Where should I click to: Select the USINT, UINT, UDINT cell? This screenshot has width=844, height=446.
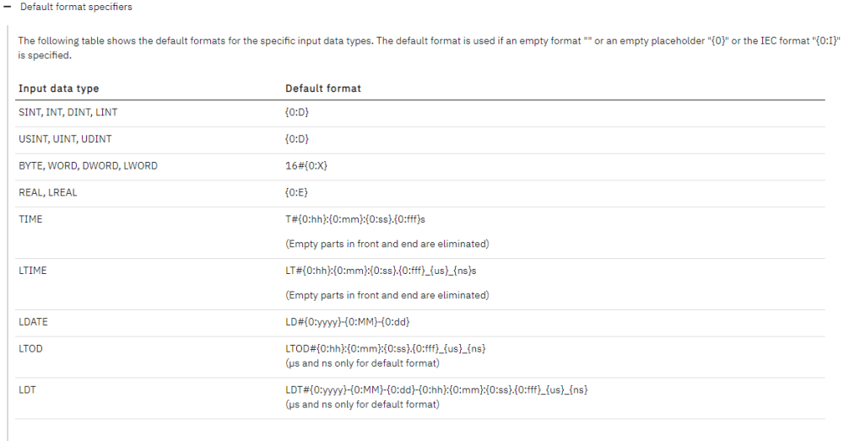pos(65,139)
